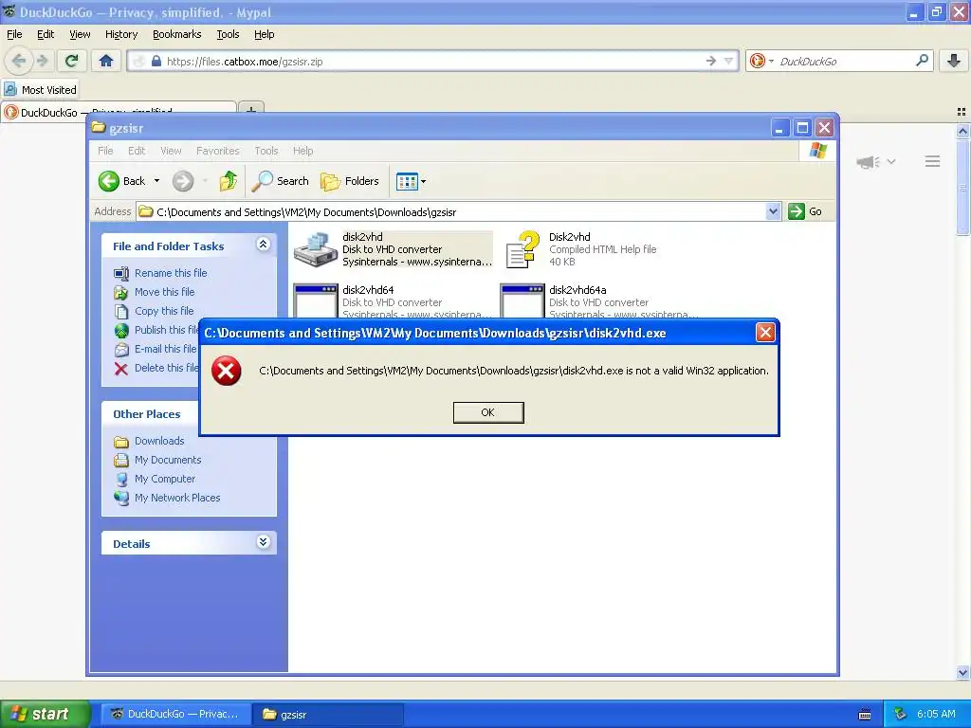
Task: Open the browser Help menu
Action: pos(264,34)
